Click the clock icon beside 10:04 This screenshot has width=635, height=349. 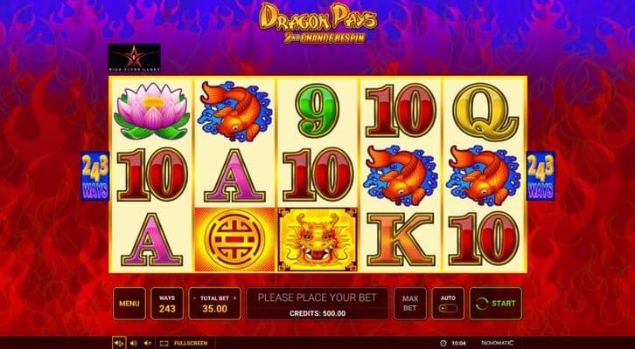[443, 343]
